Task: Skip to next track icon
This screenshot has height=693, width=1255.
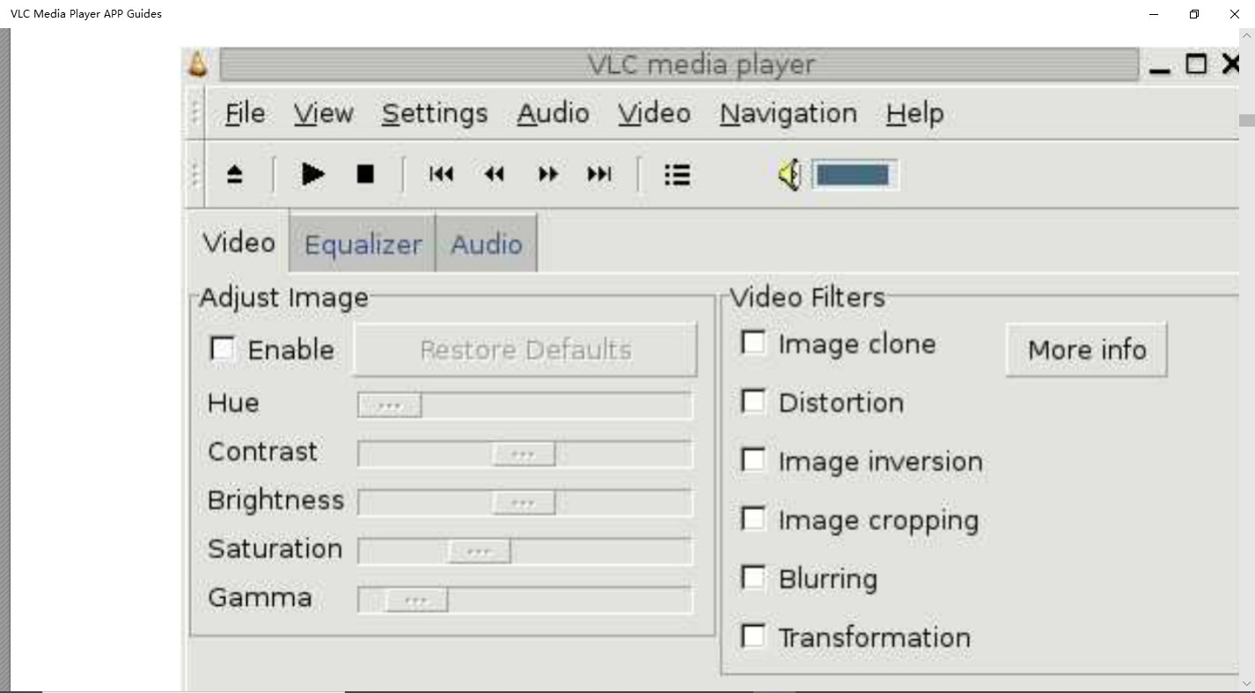Action: coord(599,175)
